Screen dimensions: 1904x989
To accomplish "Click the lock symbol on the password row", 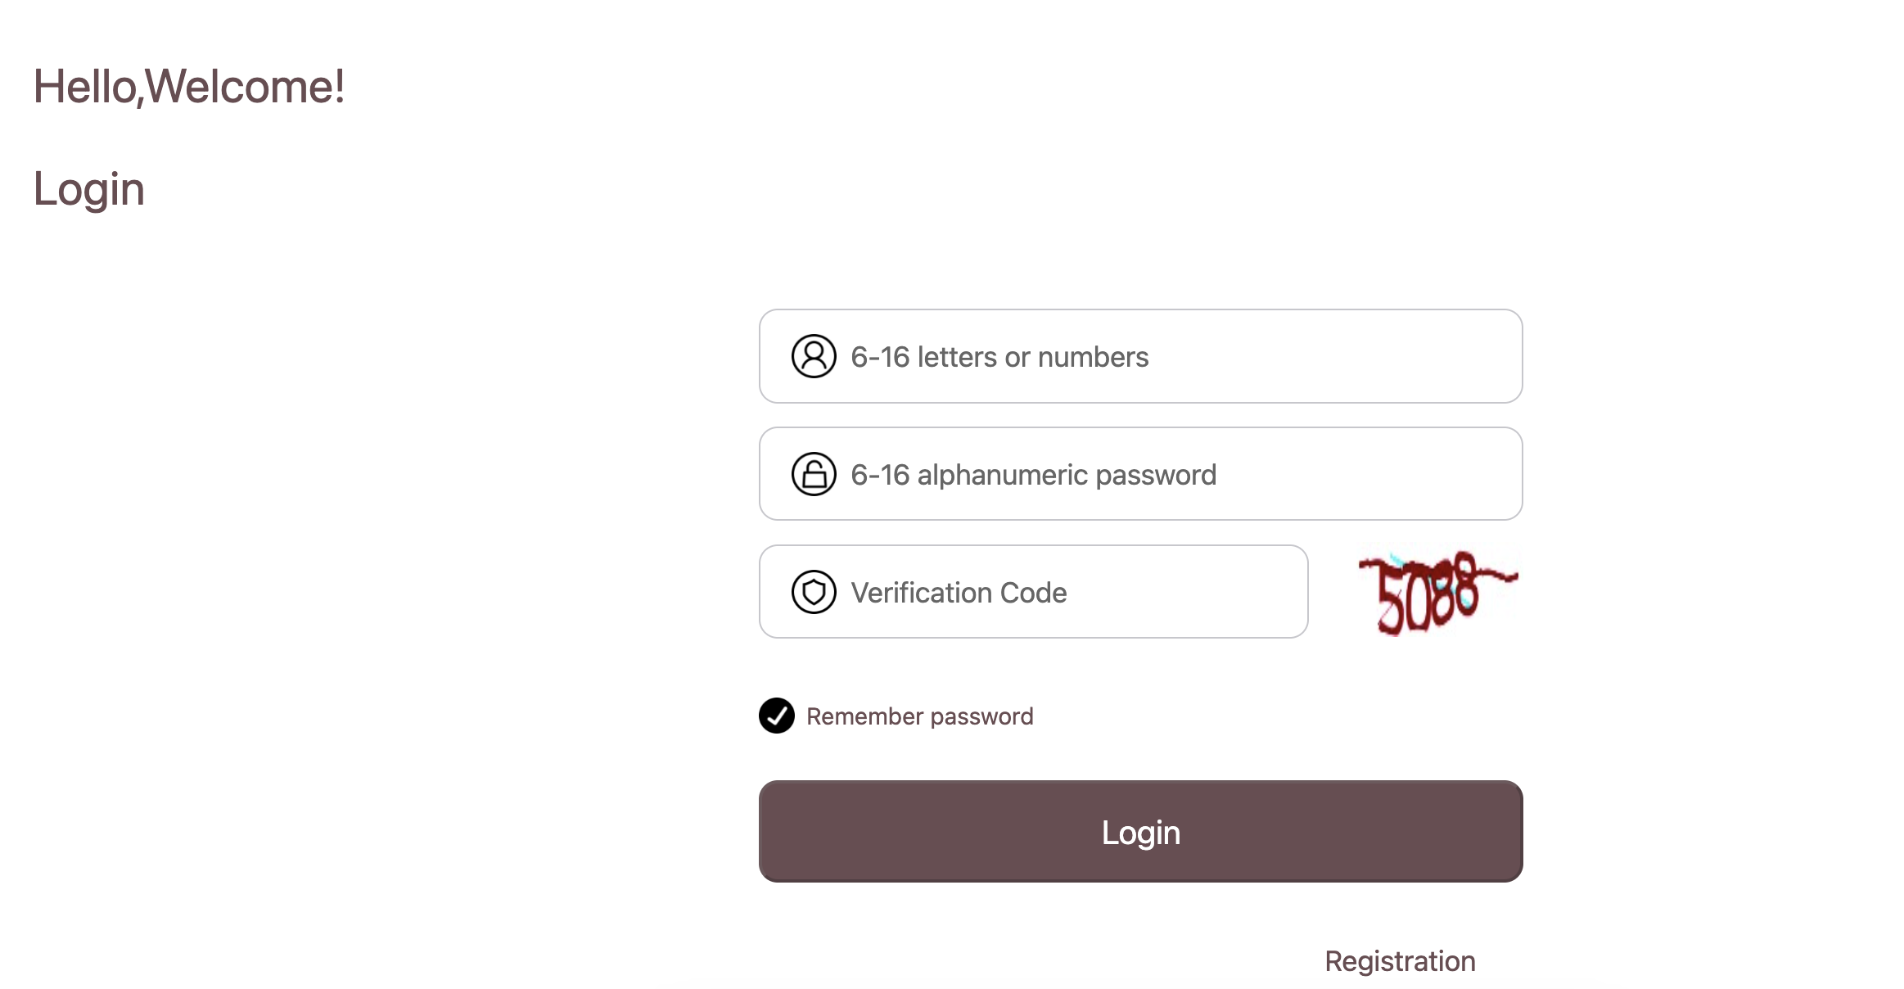I will pos(813,474).
